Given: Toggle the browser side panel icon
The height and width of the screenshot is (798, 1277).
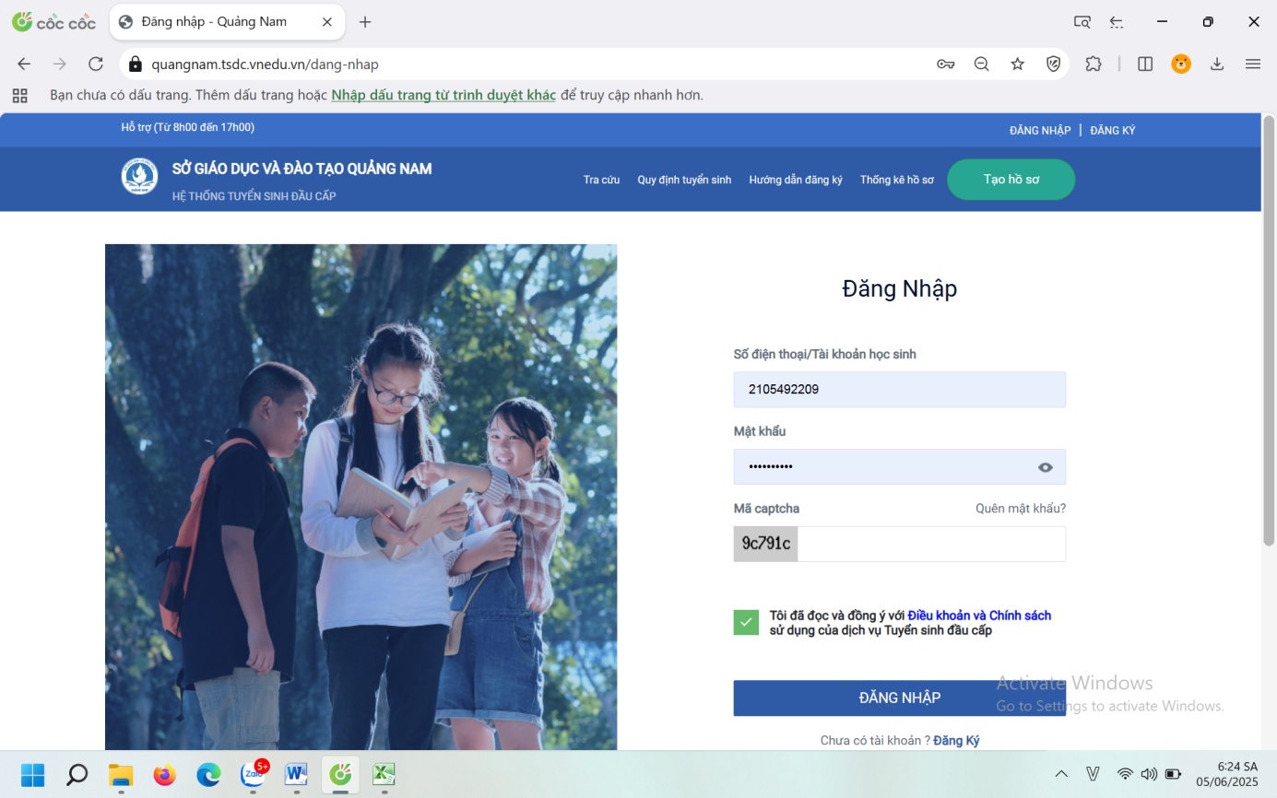Looking at the screenshot, I should pos(1145,65).
